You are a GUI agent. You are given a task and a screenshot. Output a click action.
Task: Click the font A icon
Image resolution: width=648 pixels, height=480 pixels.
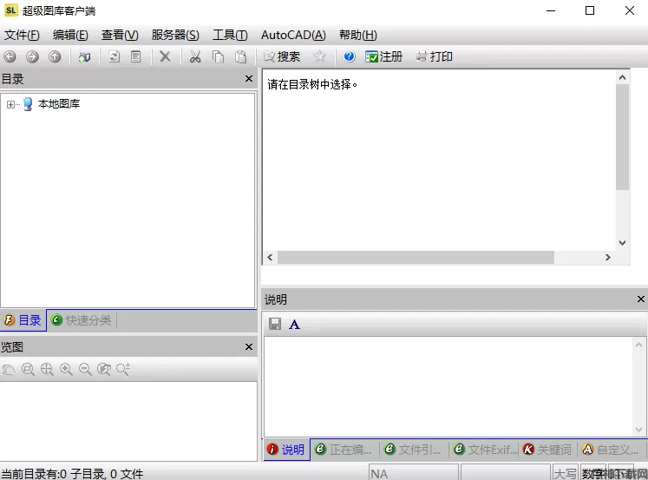pyautogui.click(x=294, y=324)
